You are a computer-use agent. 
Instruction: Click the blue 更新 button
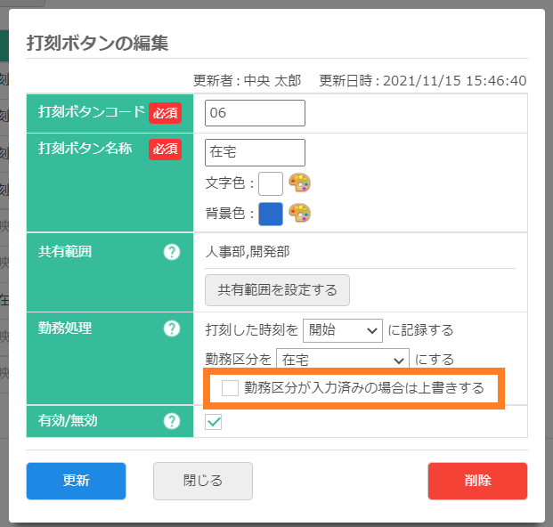tap(76, 481)
